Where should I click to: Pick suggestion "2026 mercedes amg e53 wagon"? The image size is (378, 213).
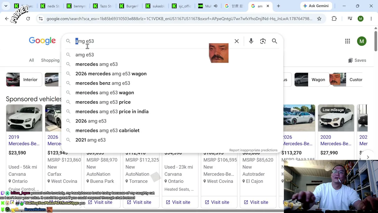coord(172,74)
